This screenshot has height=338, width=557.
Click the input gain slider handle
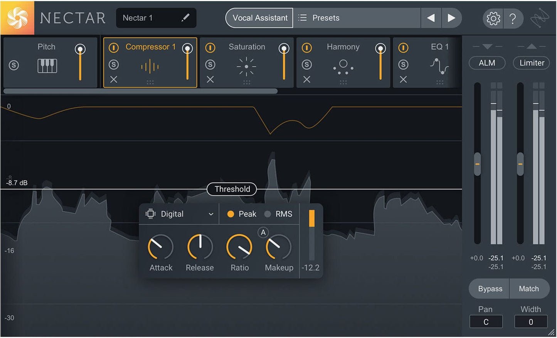point(477,164)
